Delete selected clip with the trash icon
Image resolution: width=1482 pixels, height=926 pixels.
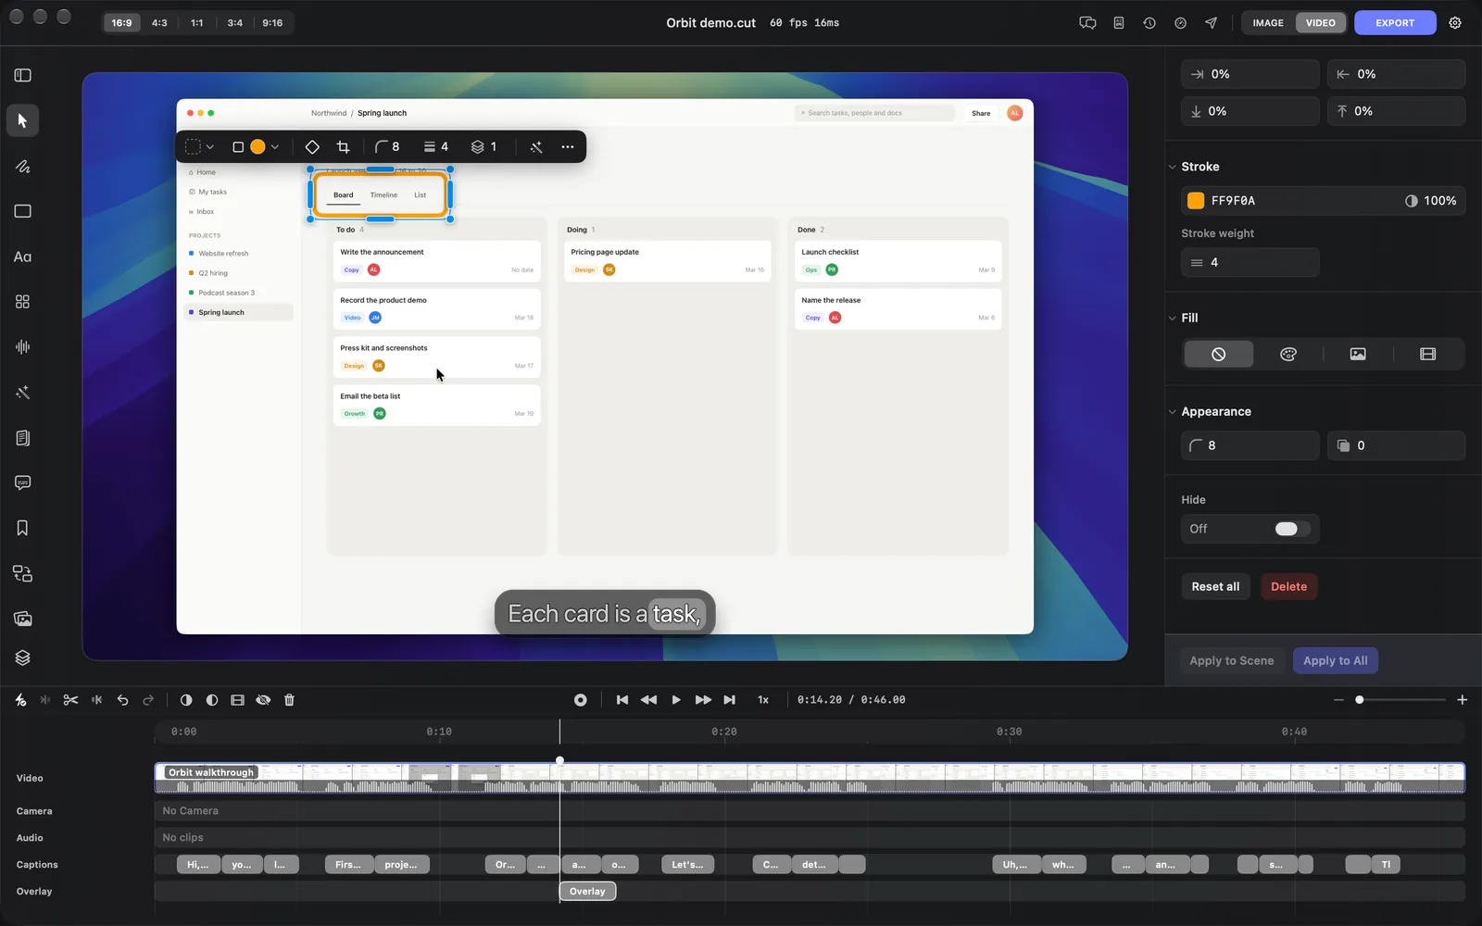coord(289,700)
